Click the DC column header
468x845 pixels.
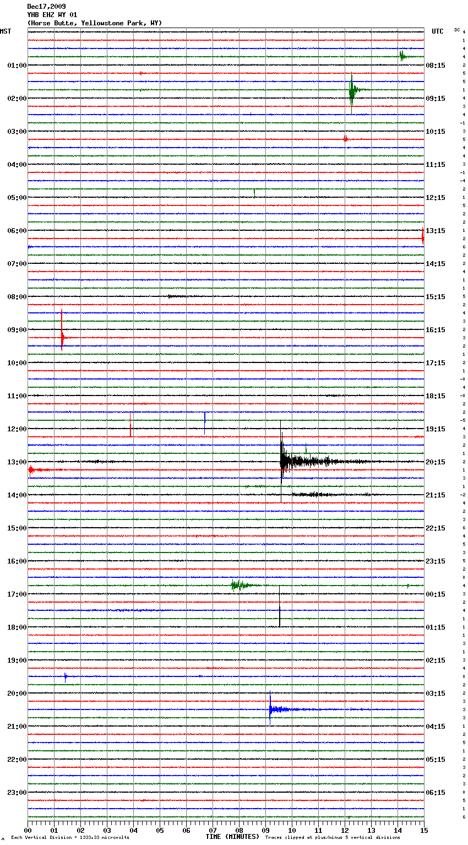coord(457,30)
